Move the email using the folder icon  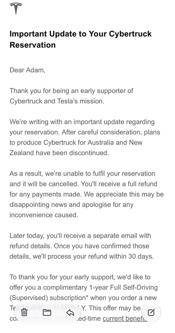(47, 312)
